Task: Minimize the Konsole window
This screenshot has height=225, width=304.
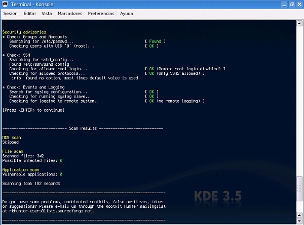Action: [x=284, y=4]
